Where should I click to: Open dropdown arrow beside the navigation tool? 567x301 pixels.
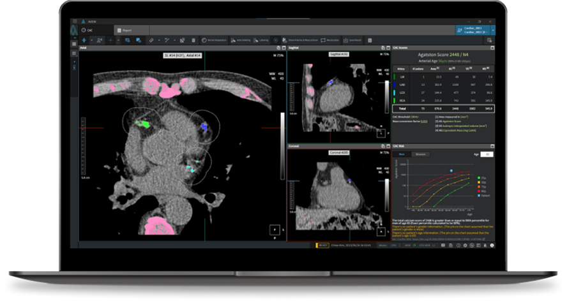point(92,40)
